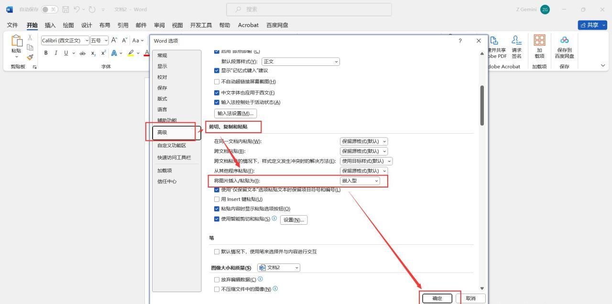Uncheck 粘贴内容时显示粘贴选项按钮
The width and height of the screenshot is (612, 304).
coord(217,209)
